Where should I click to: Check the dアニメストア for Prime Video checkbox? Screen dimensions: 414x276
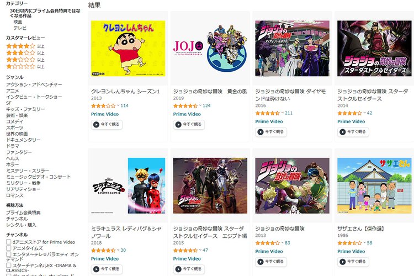[x=9, y=242]
